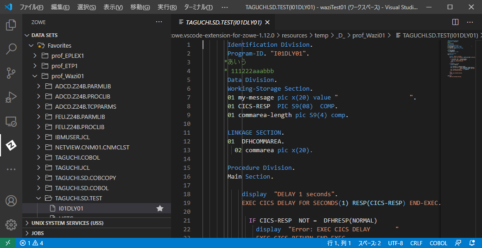Show additional views ellipsis in activity bar
This screenshot has height=248, width=482.
point(11,169)
